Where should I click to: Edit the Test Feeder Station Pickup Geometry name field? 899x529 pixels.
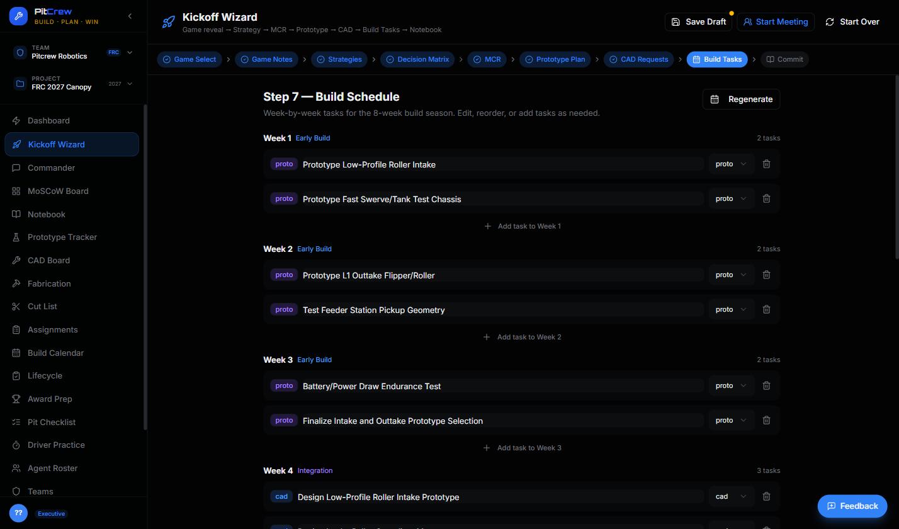click(502, 310)
